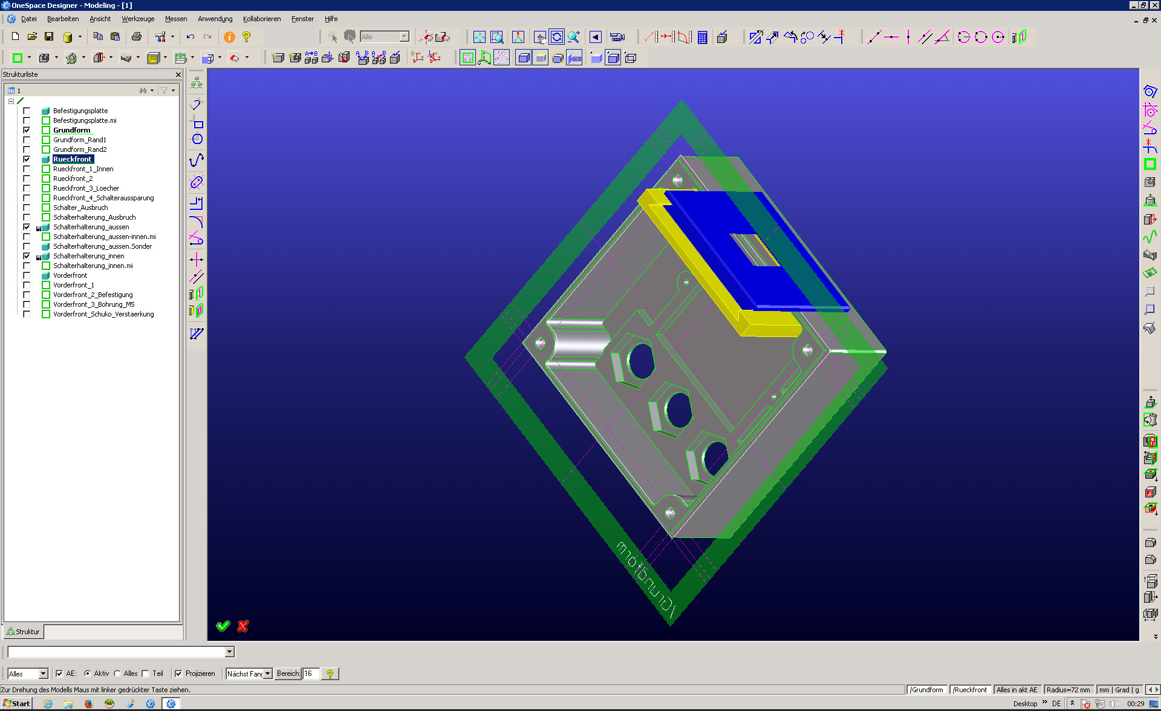Uncheck the Grundform visibility checkbox
This screenshot has height=711, width=1161.
click(x=27, y=130)
